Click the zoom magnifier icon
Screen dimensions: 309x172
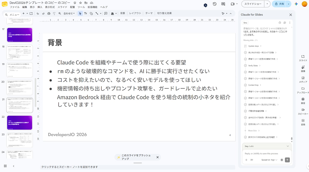click(x=60, y=13)
